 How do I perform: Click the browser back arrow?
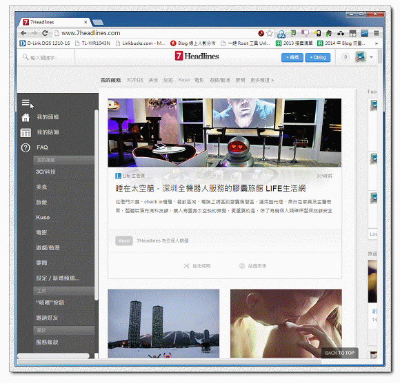[23, 33]
